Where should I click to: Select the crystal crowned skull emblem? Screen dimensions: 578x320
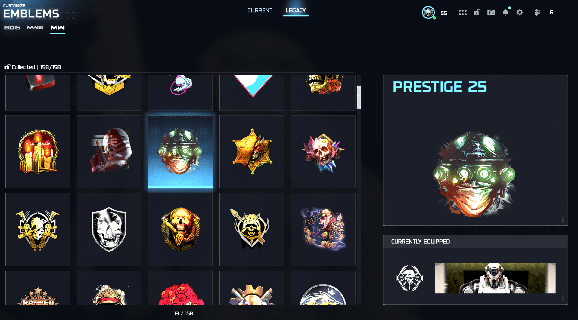pos(323,152)
